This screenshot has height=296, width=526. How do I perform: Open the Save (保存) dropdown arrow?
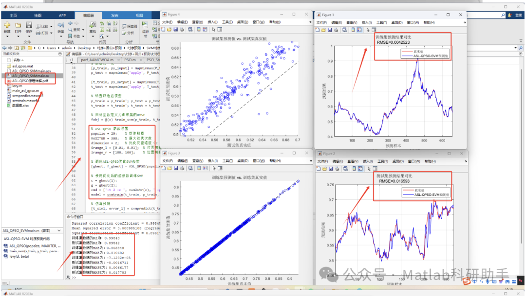29,36
